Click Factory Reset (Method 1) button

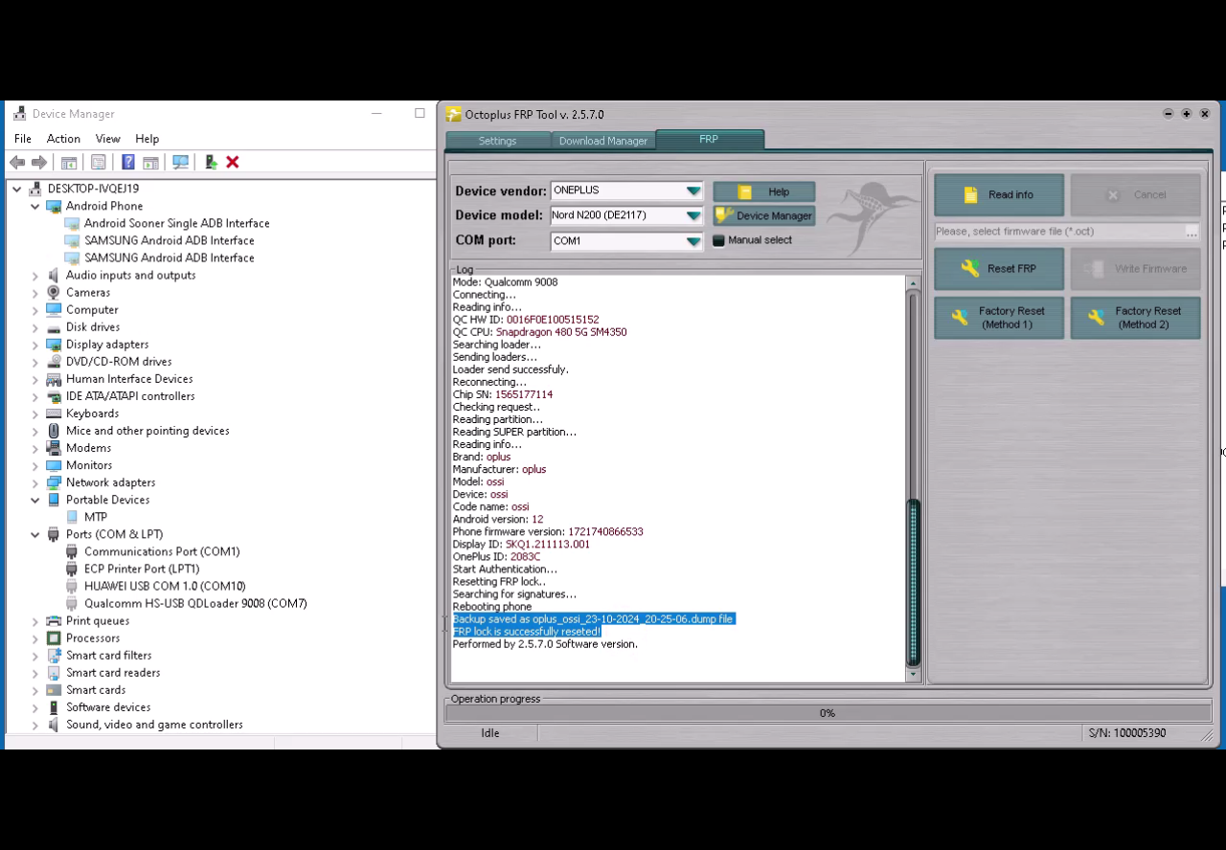(x=999, y=318)
